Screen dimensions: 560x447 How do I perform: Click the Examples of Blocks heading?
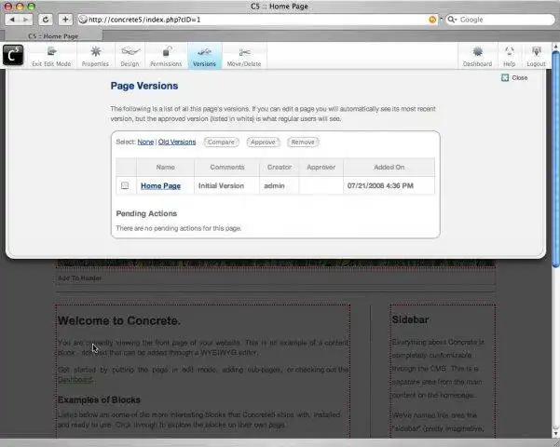[99, 400]
